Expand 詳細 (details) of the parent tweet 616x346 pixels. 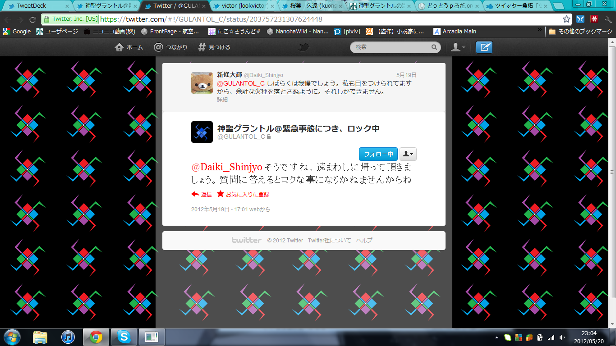(x=222, y=100)
